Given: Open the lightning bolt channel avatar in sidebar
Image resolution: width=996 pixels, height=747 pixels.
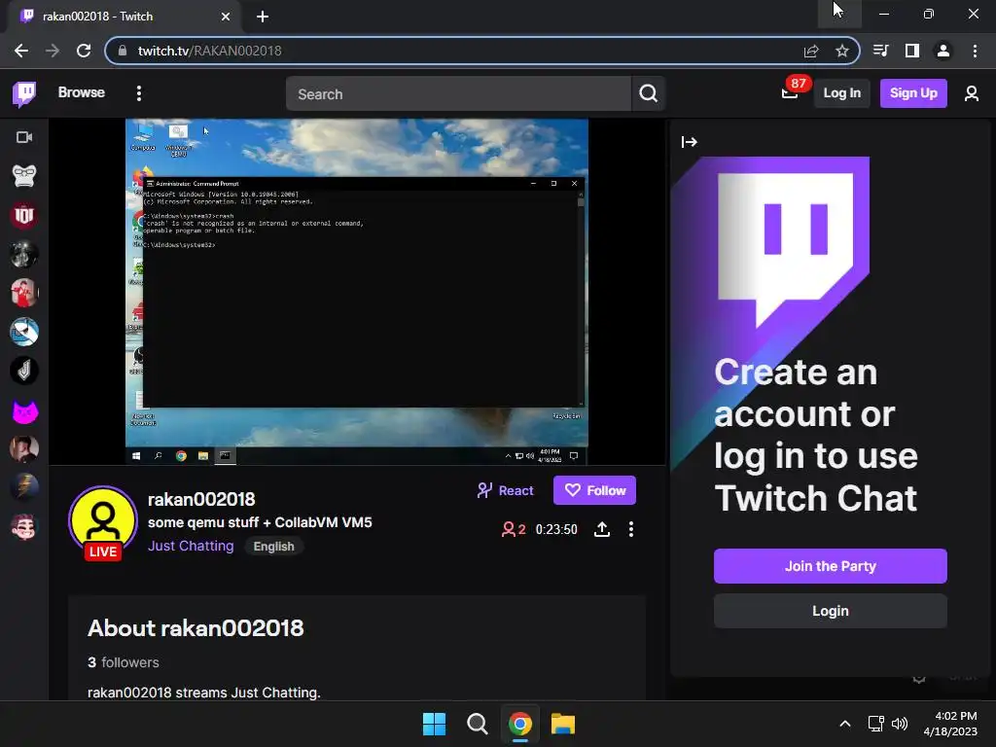Looking at the screenshot, I should pyautogui.click(x=24, y=488).
